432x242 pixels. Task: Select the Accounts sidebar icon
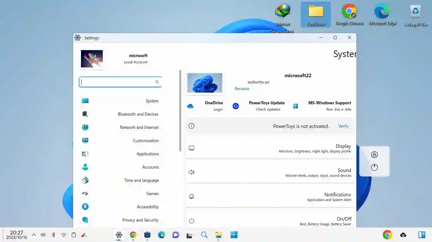click(x=85, y=167)
